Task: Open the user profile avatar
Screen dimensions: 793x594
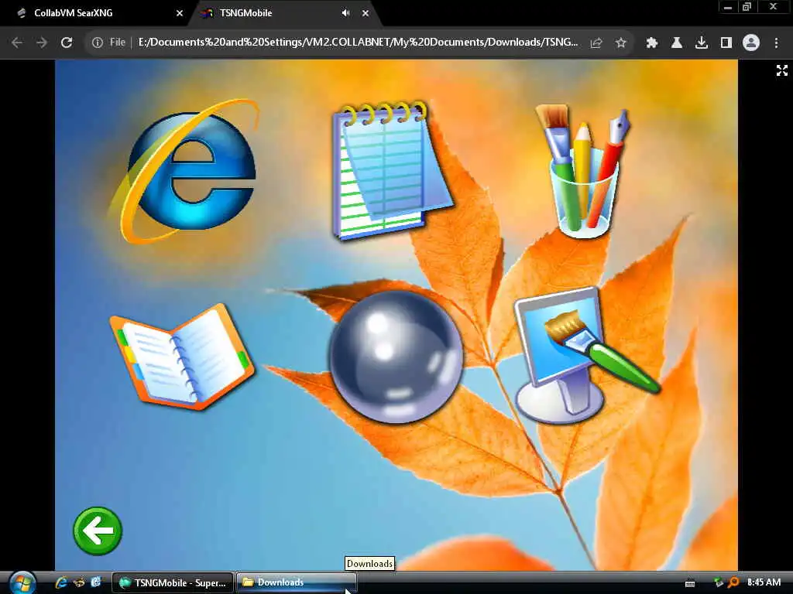Action: coord(751,43)
